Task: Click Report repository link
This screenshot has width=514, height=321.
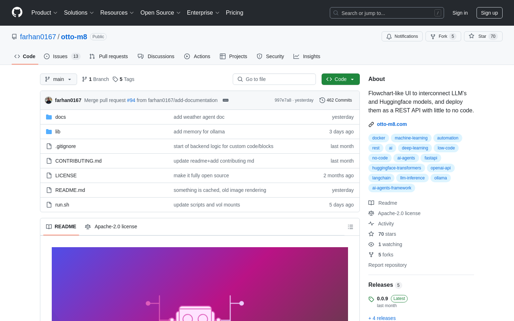Action: [x=387, y=265]
